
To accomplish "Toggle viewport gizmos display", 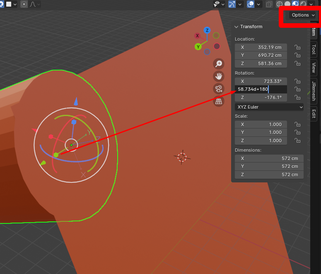I will 232,4.
